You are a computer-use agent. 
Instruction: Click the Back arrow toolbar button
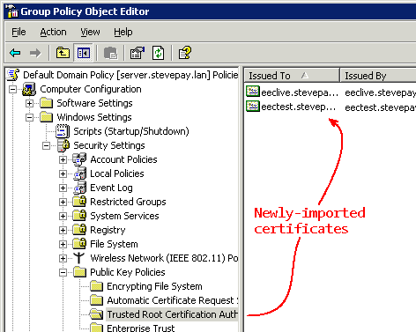(15, 53)
